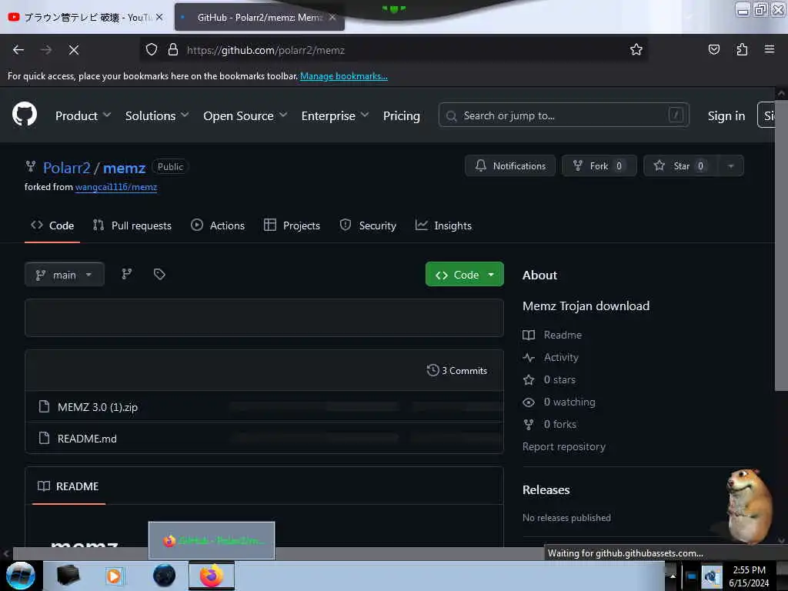Image resolution: width=788 pixels, height=591 pixels.
Task: Click the Manage bookmarks link
Action: point(344,76)
